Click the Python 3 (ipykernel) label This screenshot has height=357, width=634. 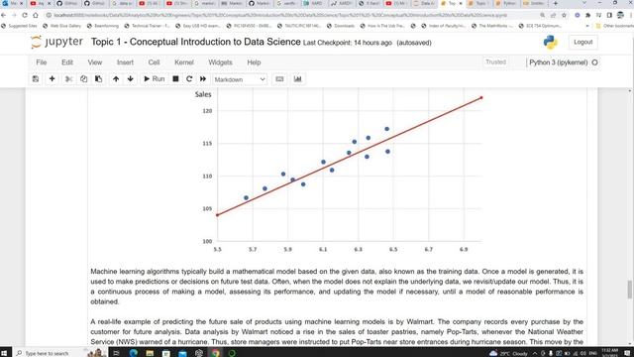pyautogui.click(x=559, y=62)
